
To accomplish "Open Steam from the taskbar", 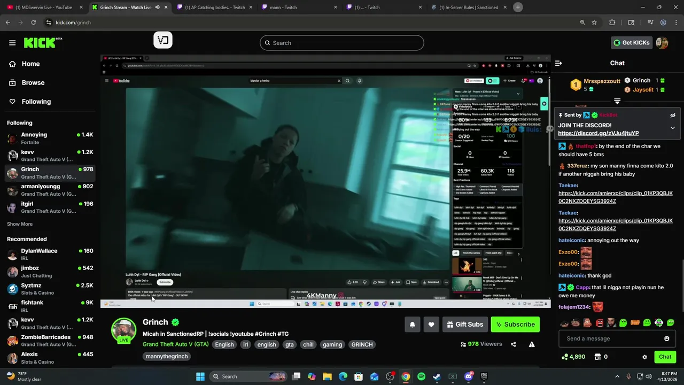I will click(x=437, y=376).
